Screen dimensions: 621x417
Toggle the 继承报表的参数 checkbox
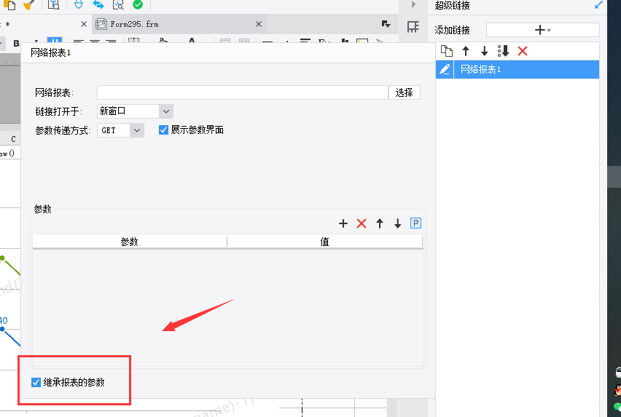(36, 382)
